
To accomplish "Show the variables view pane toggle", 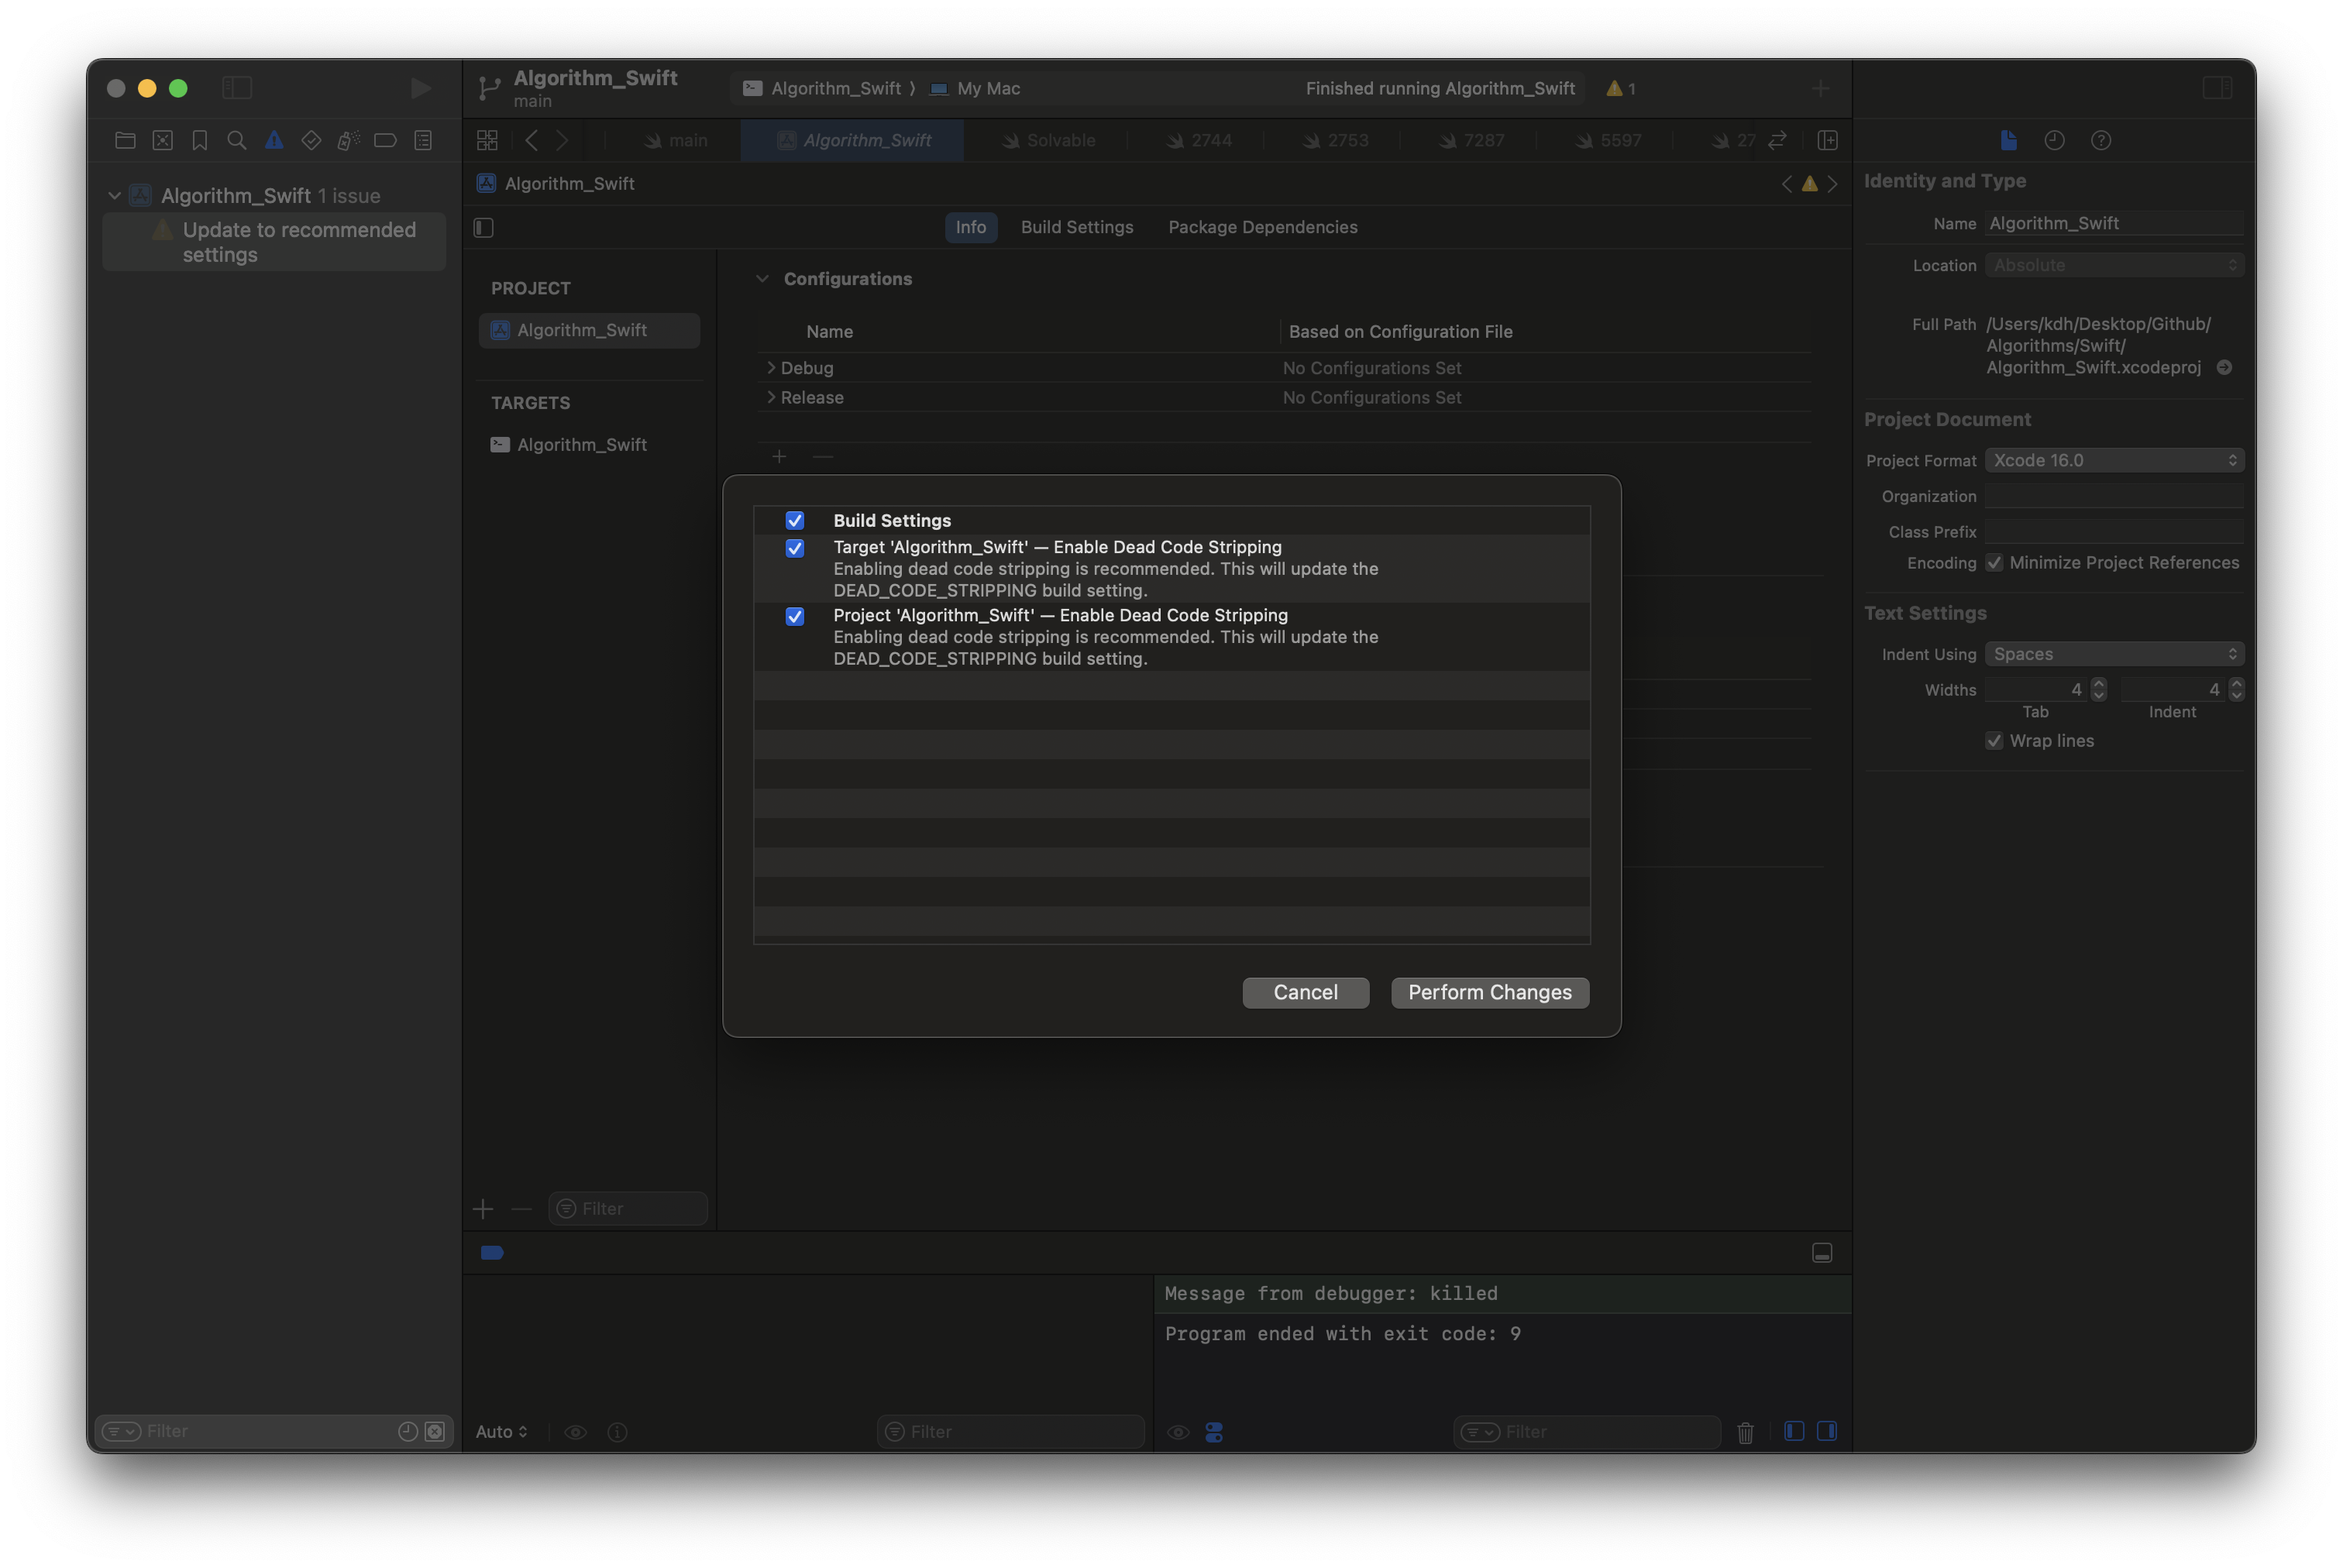I will tap(1794, 1431).
